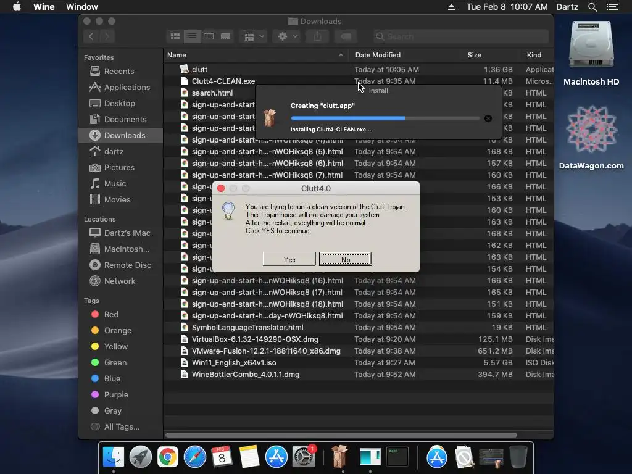Select VirtualBox-6.1.32-149290-OSX.dmg

click(359, 339)
